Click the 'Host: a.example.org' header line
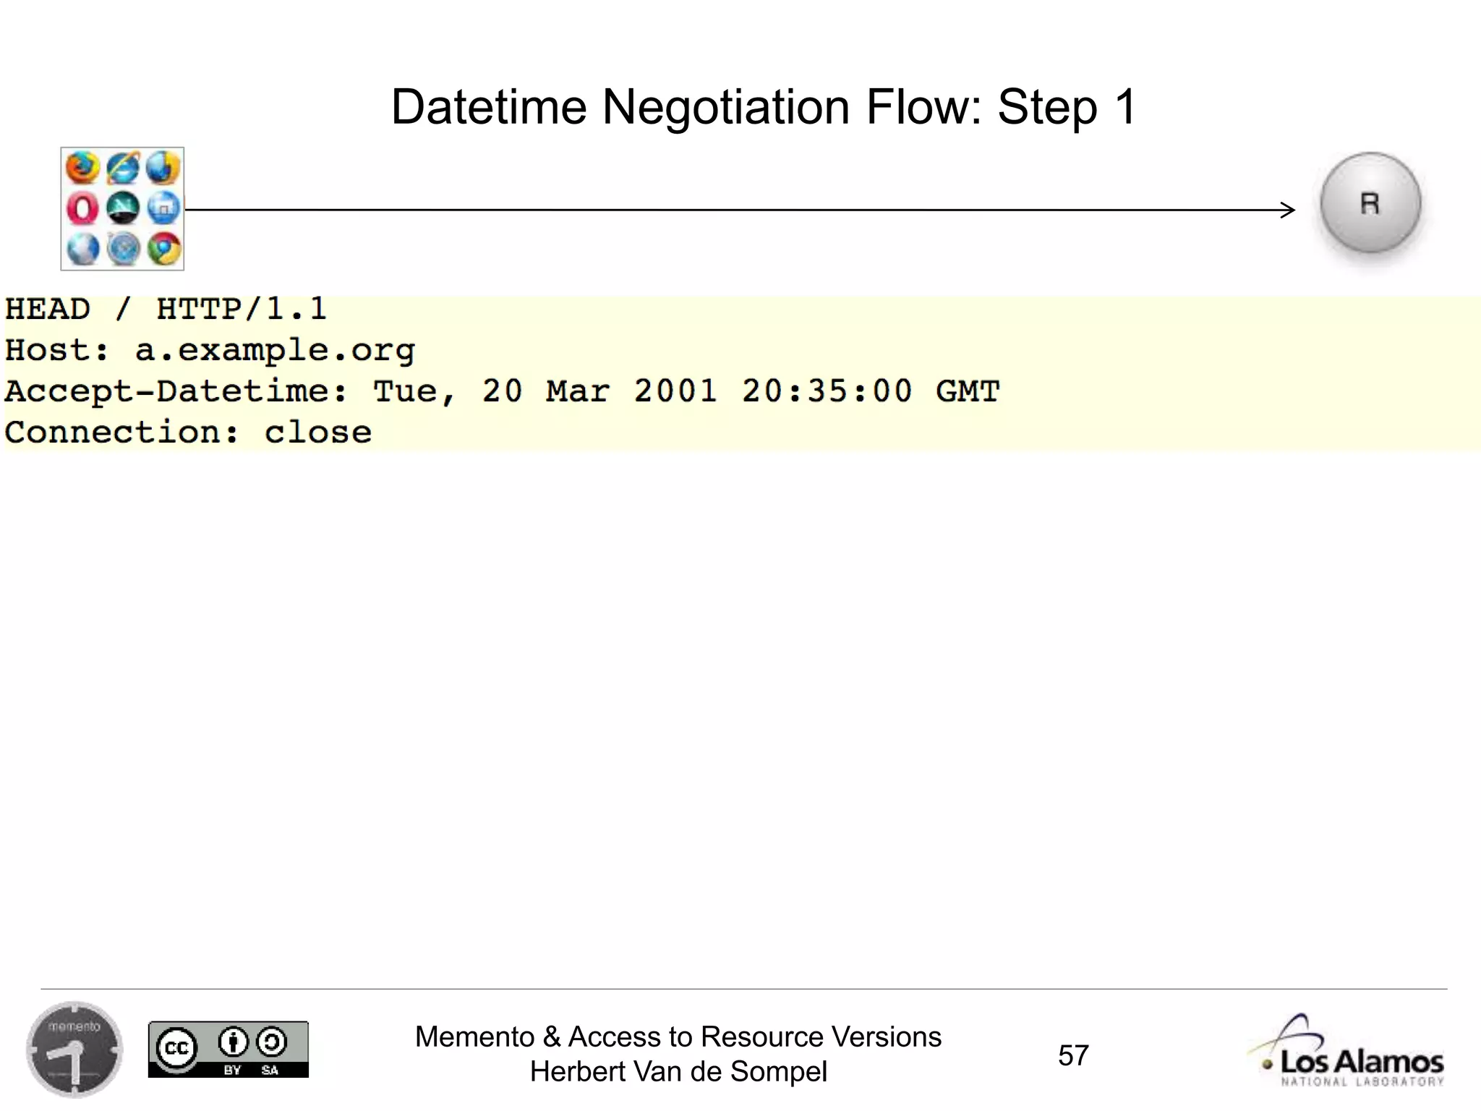The width and height of the screenshot is (1481, 1111). click(210, 351)
